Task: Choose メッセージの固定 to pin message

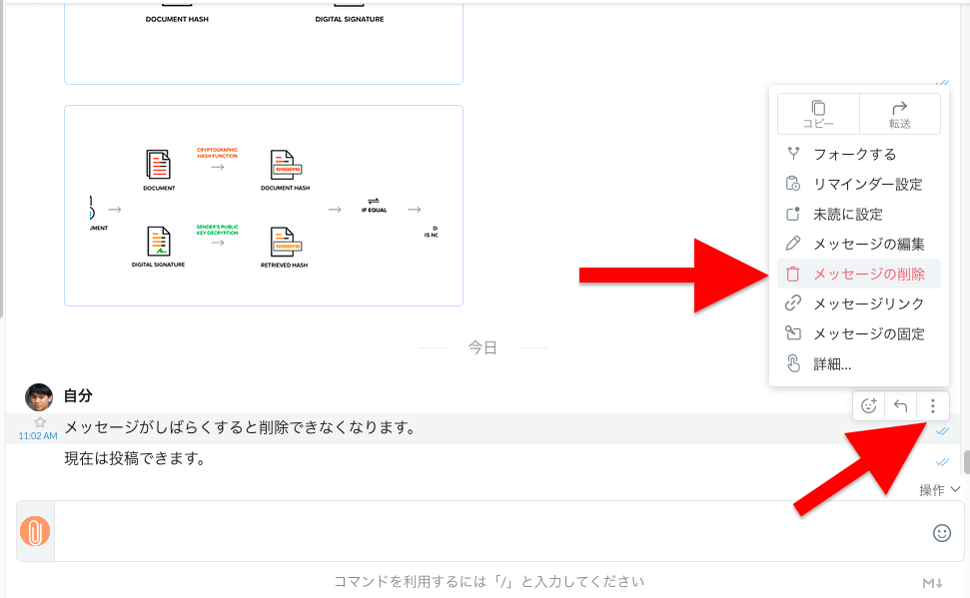Action: (x=868, y=333)
